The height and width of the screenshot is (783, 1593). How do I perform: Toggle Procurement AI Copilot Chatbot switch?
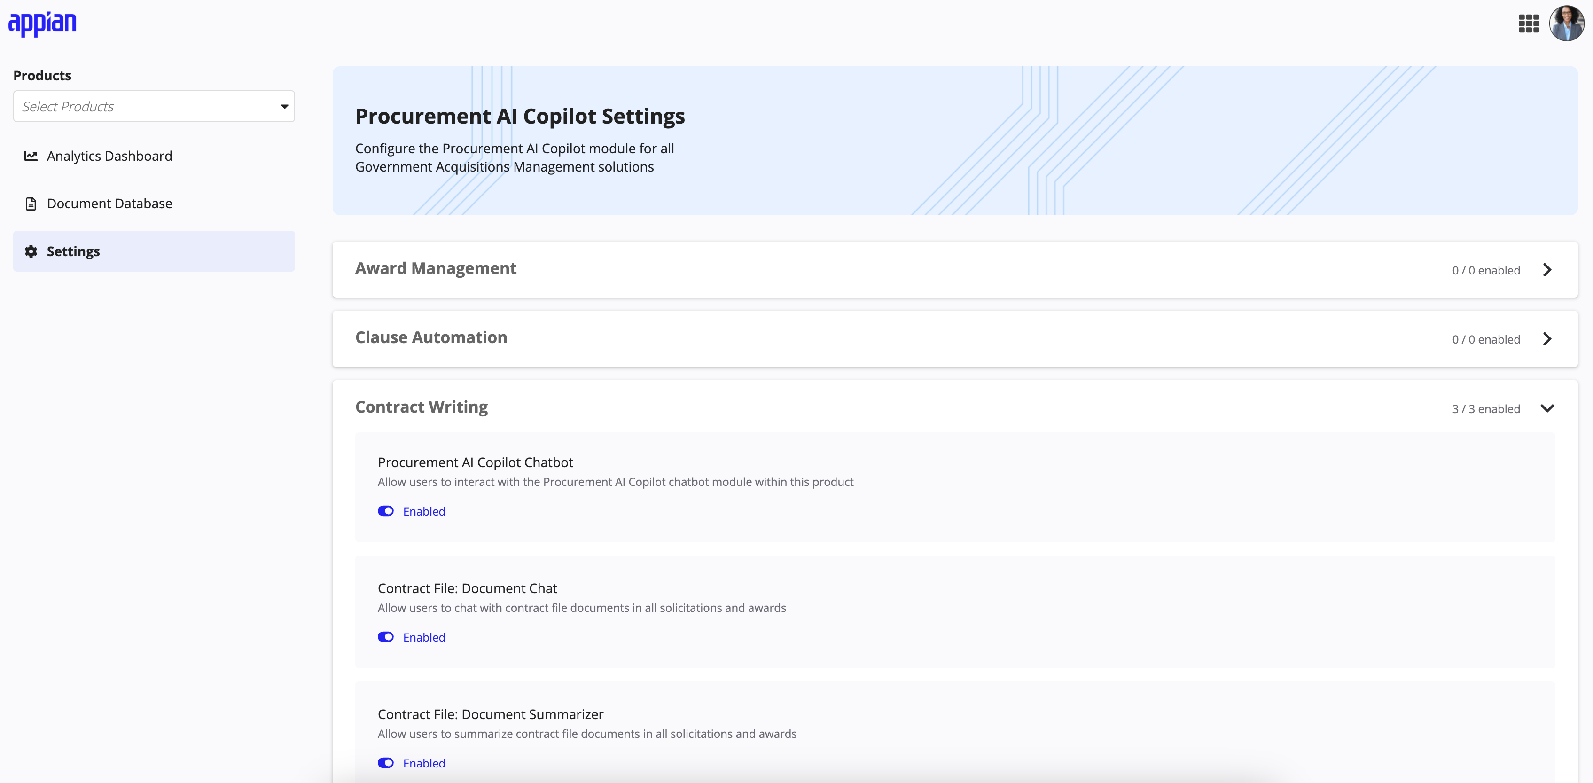pos(386,511)
